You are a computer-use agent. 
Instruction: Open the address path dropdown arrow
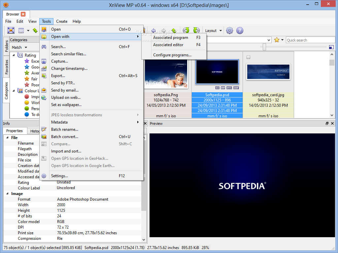pos(269,40)
